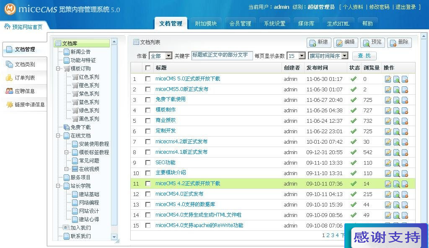
Task: Click the miceCMS orange logo icon
Action: pos(10,9)
